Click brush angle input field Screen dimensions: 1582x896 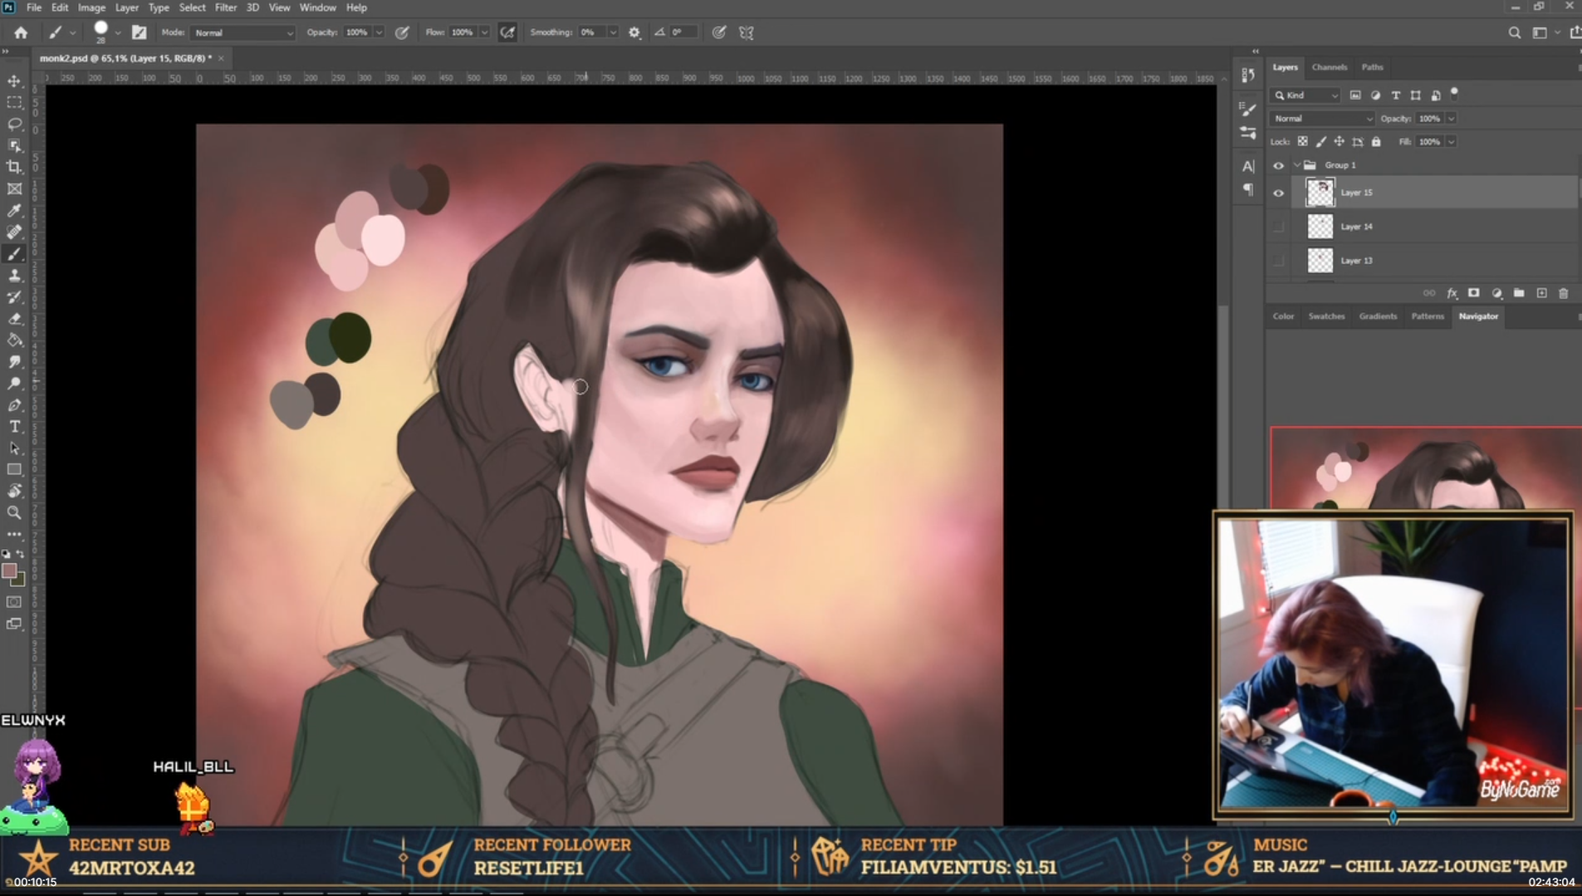[x=683, y=32]
